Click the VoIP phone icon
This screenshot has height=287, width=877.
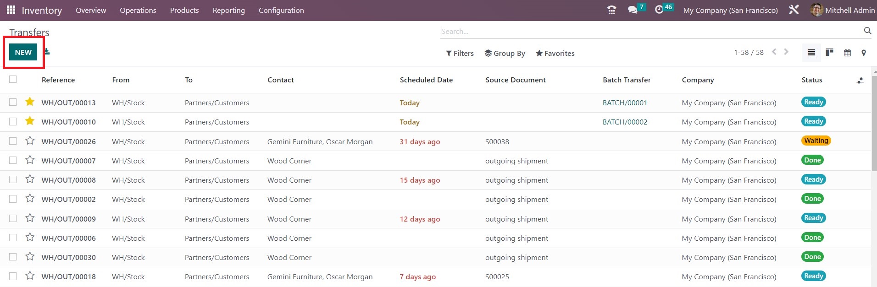click(611, 10)
